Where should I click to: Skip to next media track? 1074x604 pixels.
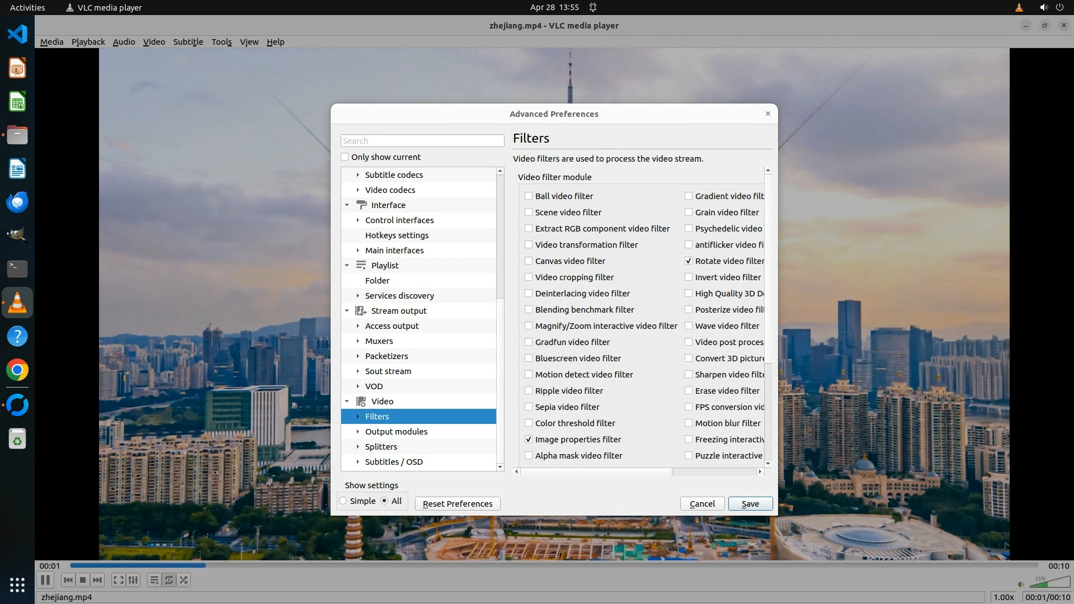(97, 581)
